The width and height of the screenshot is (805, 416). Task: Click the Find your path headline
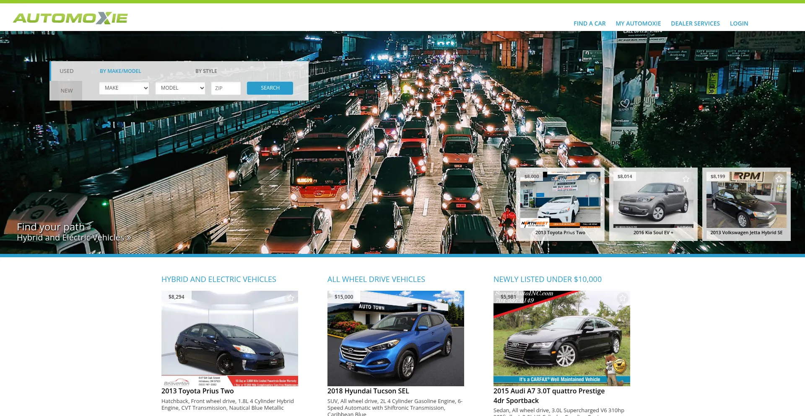[51, 227]
